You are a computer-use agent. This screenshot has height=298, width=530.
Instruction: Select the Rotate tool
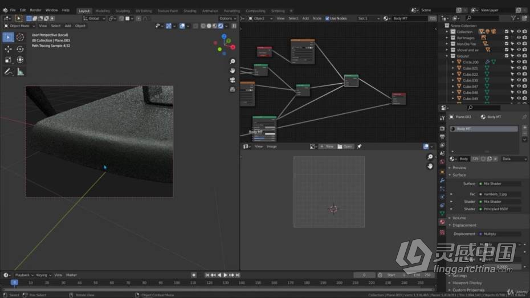click(20, 49)
